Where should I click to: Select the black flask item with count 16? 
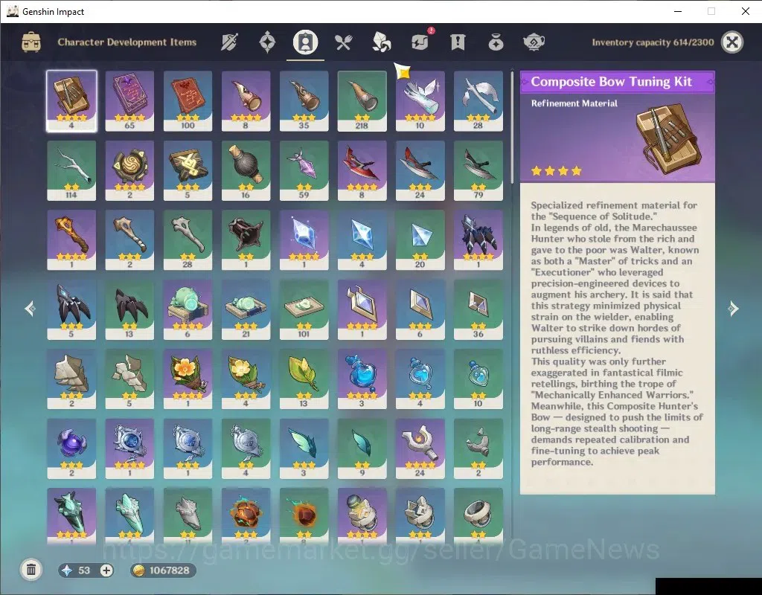pyautogui.click(x=246, y=170)
